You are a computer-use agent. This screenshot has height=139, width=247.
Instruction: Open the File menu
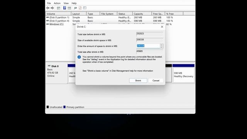(49, 3)
